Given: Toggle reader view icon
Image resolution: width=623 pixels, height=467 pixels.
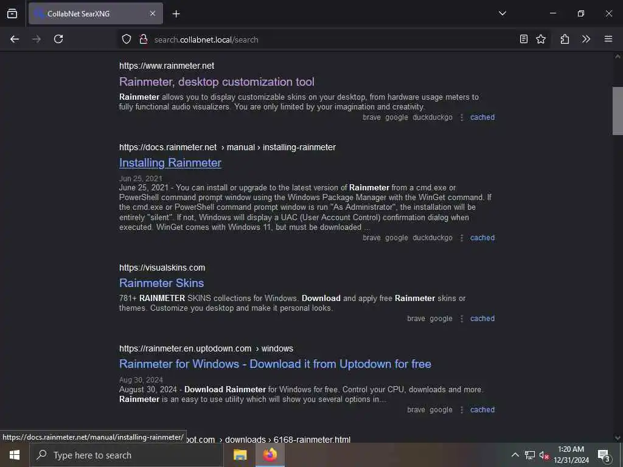Looking at the screenshot, I should pyautogui.click(x=524, y=39).
